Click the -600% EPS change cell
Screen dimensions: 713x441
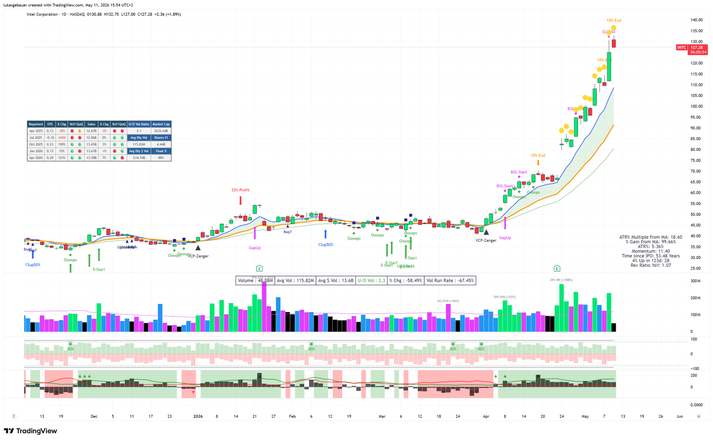click(62, 137)
